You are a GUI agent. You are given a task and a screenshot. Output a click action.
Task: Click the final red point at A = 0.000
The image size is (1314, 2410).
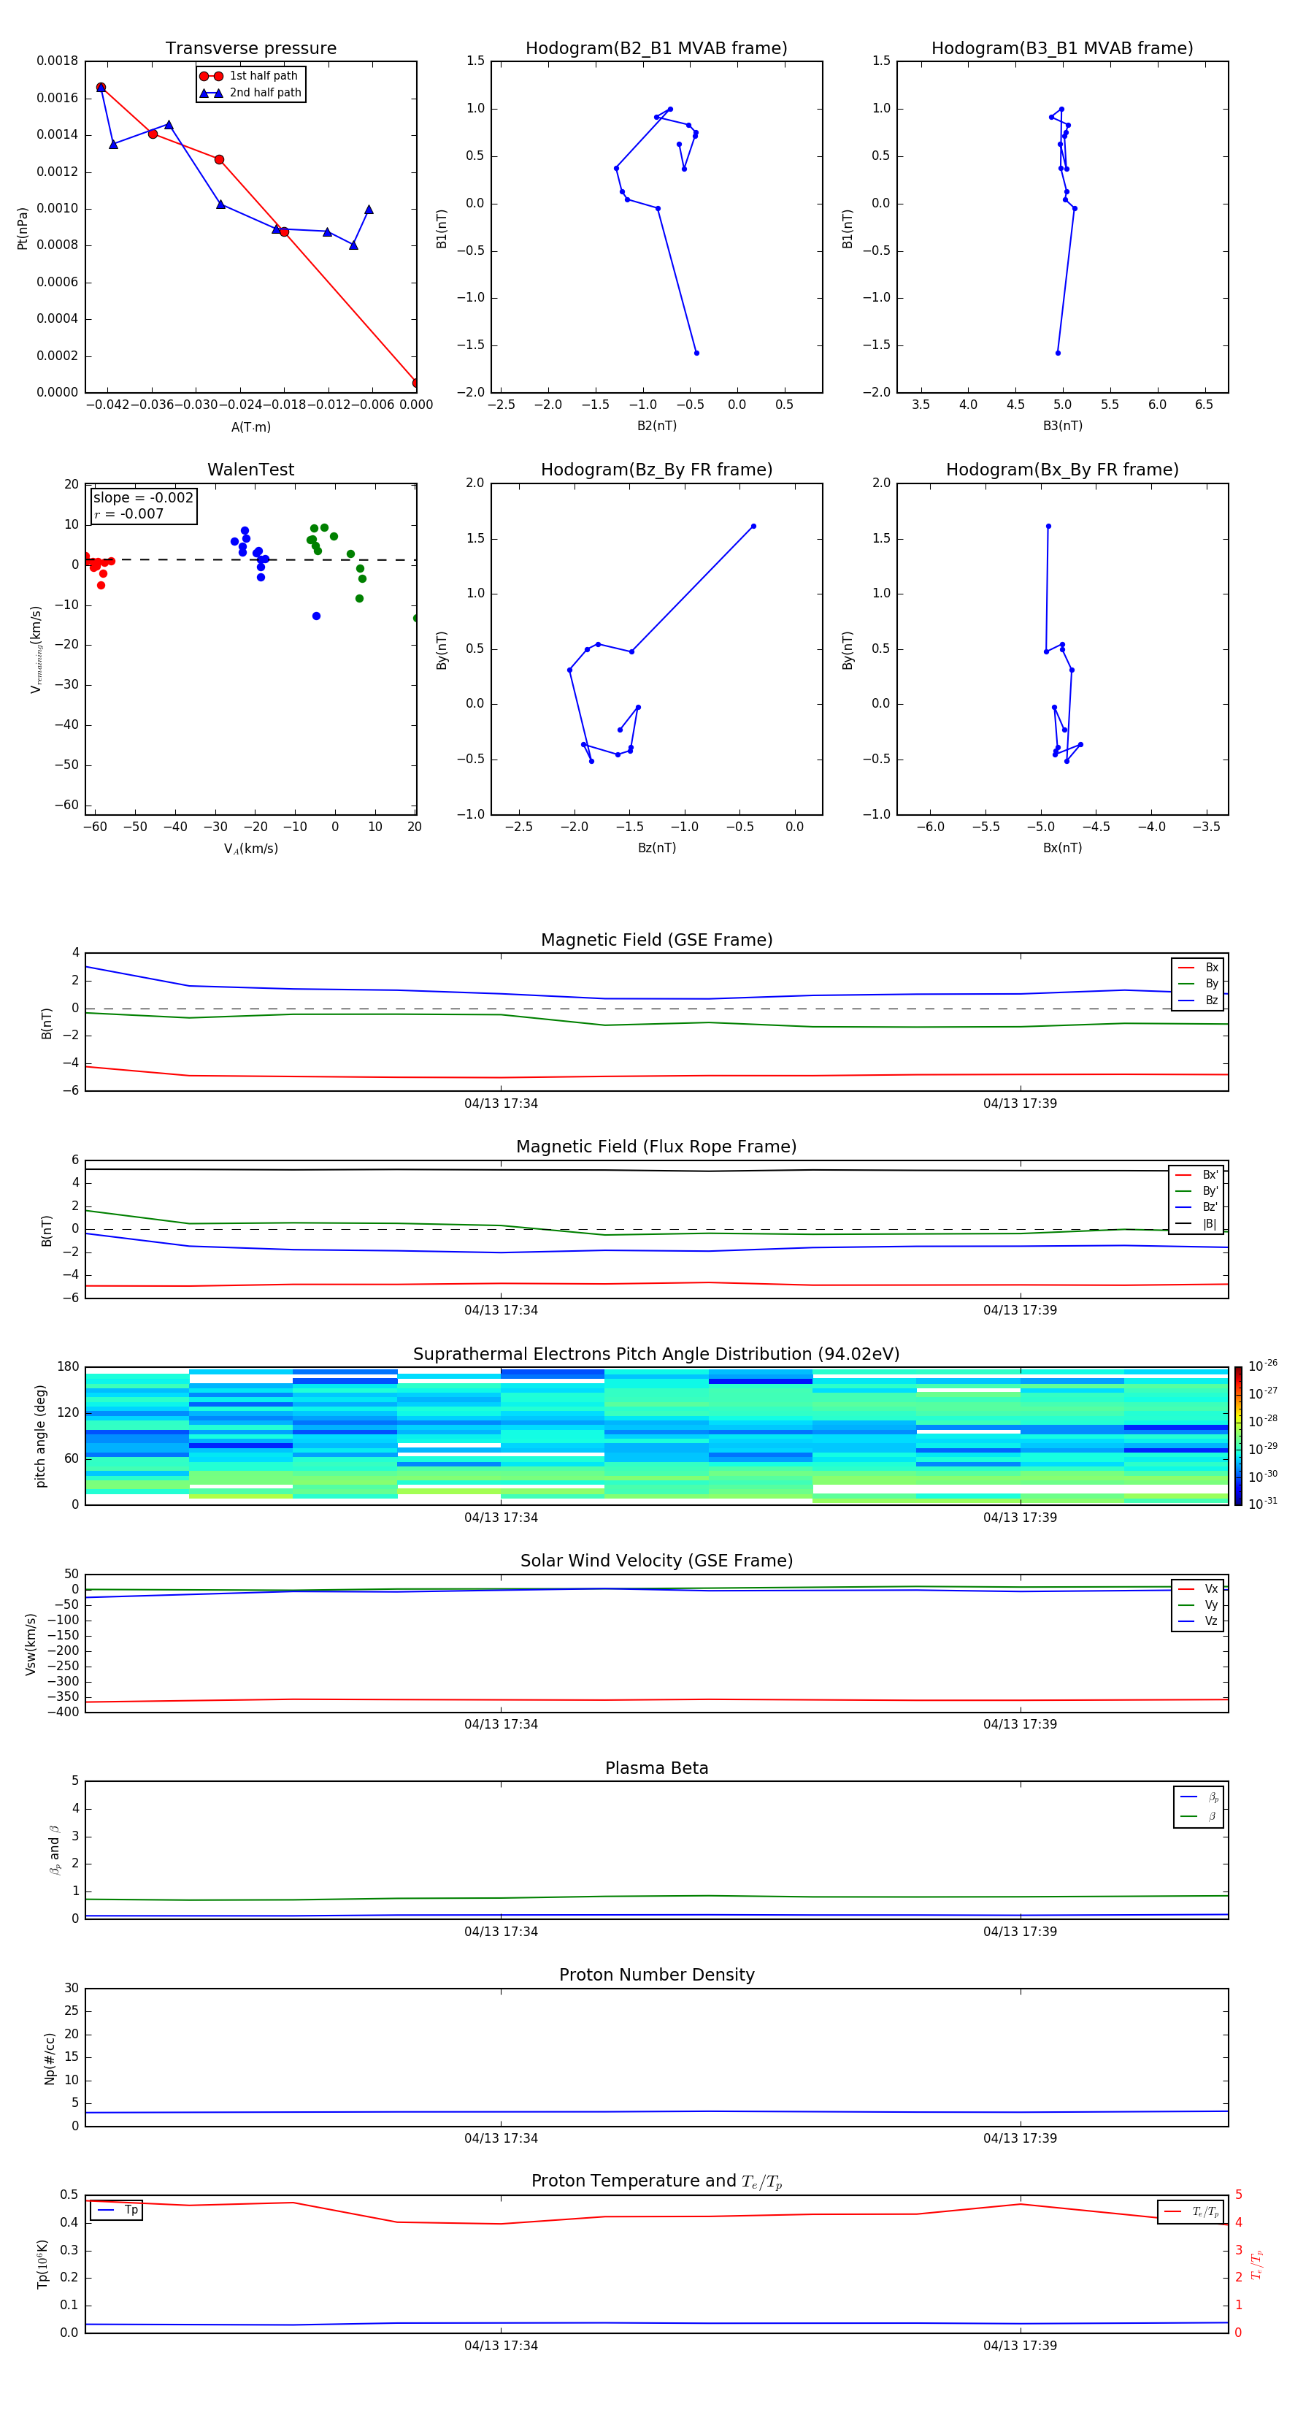coord(416,383)
